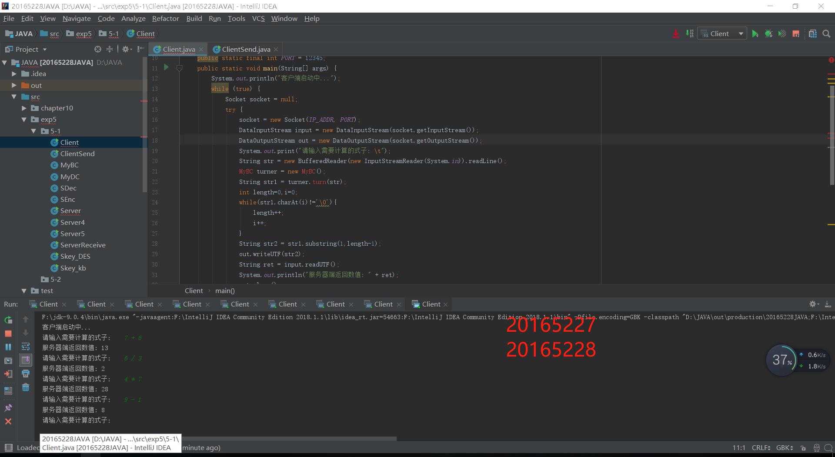Screen dimensions: 835x457
Task: Open the Build menu
Action: (x=194, y=18)
